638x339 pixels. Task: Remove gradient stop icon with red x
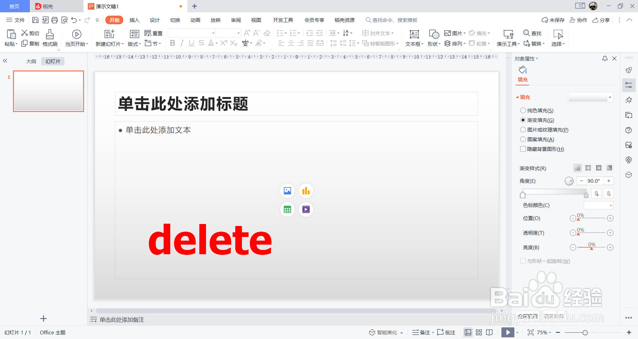point(609,193)
